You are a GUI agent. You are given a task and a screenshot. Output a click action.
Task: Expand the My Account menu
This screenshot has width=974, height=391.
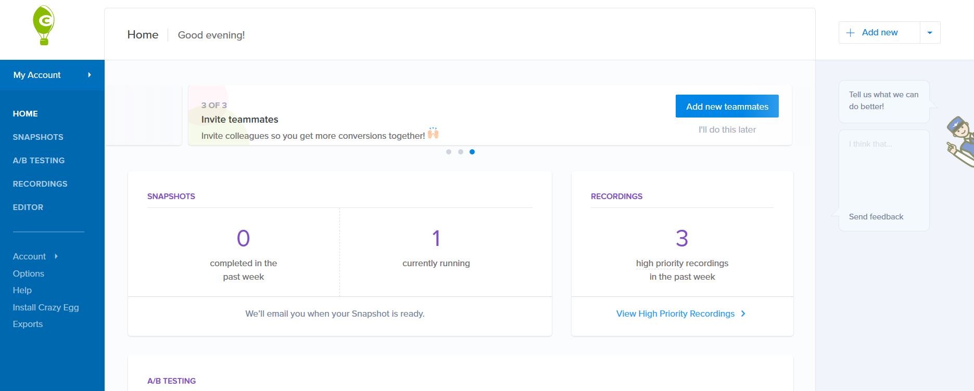click(x=52, y=75)
